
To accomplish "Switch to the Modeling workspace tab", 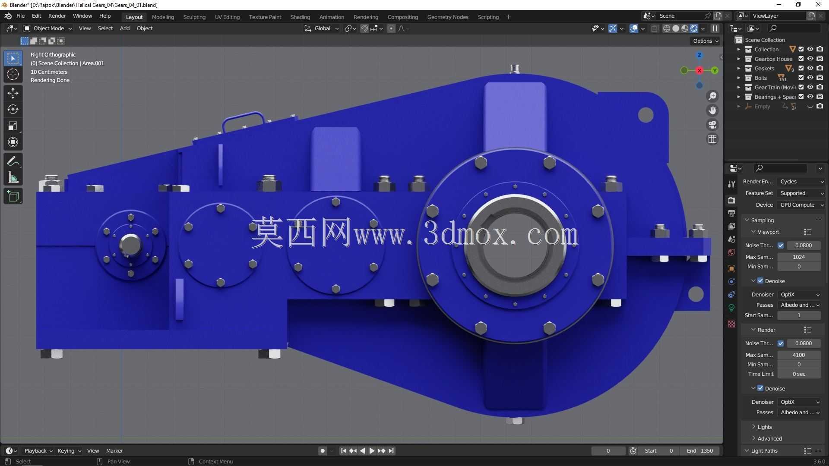I will 163,17.
